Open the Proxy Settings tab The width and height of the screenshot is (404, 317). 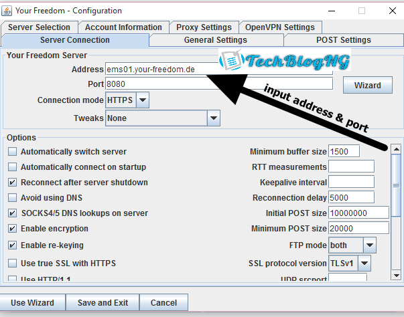tap(204, 27)
